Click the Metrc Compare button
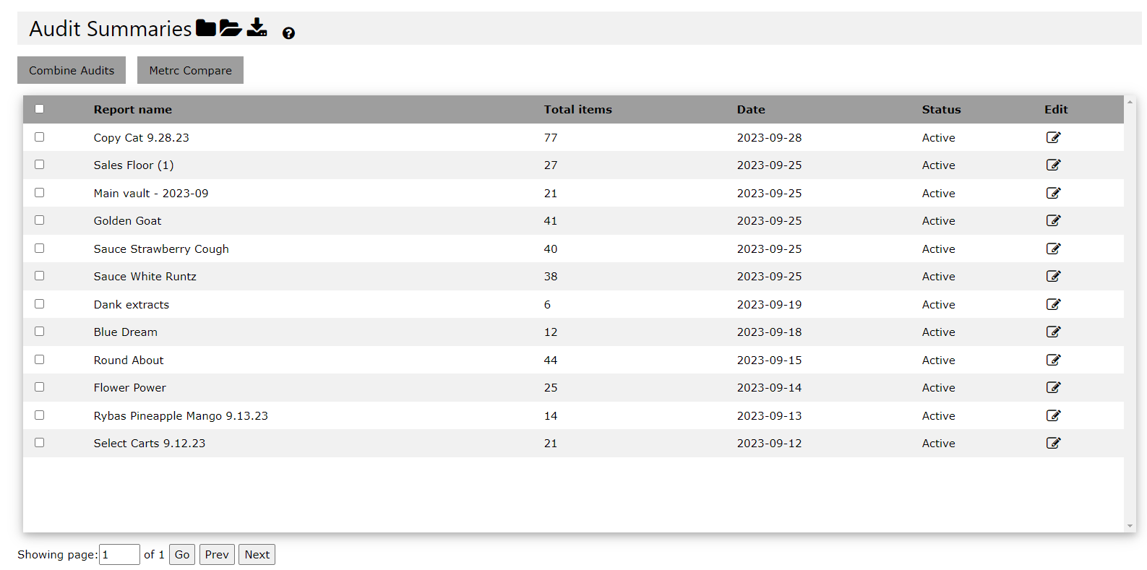 point(190,70)
